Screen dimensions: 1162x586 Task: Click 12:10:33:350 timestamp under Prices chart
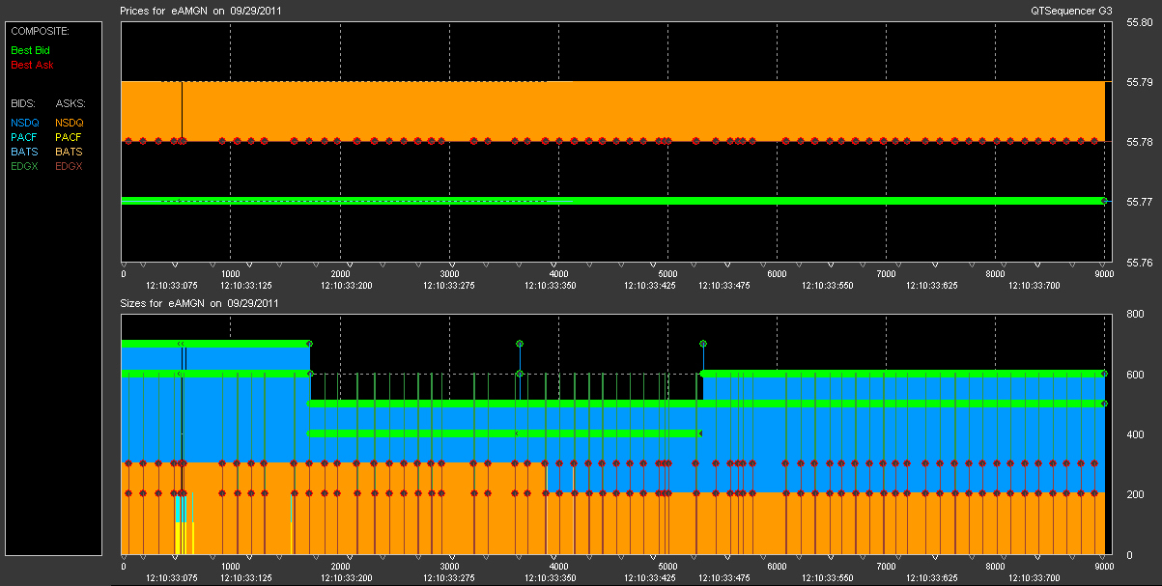(550, 285)
